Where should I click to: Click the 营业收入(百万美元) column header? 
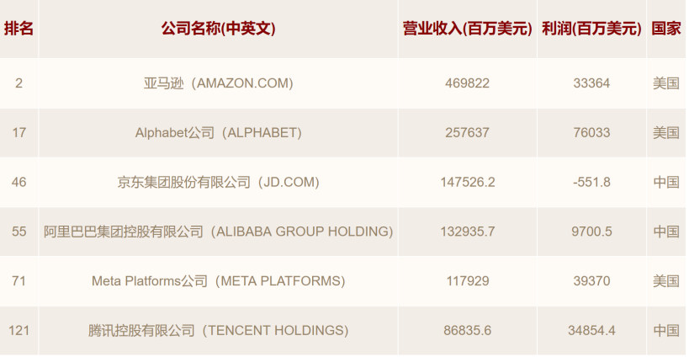[467, 29]
